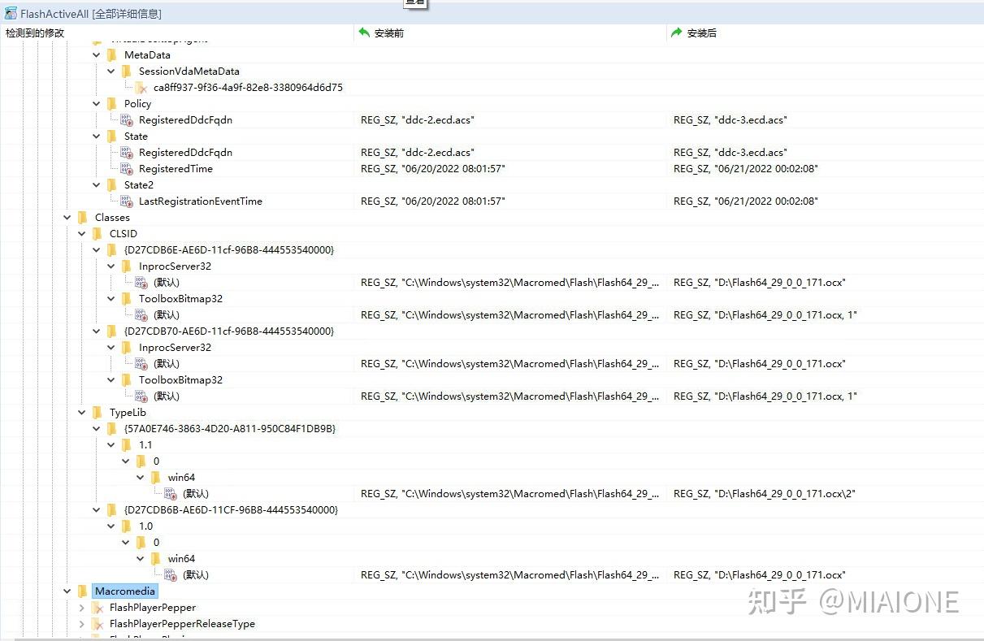This screenshot has height=641, width=984.
Task: Collapse the CLSID tree node
Action: pyautogui.click(x=81, y=233)
